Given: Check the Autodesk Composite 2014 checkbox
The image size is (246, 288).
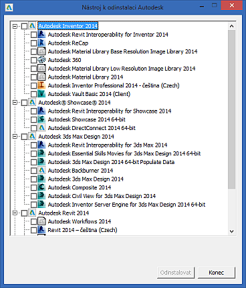Looking at the screenshot, I should point(33,187).
